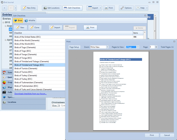Close the Edit Checklists dialog

pyautogui.click(x=145, y=16)
